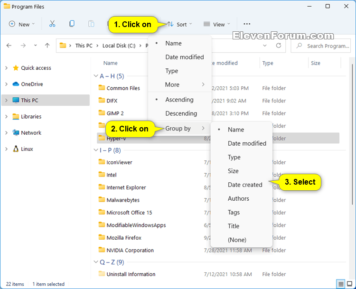Click the Common Files folder icon
Viewport: 356px width, 289px height.
pos(102,88)
